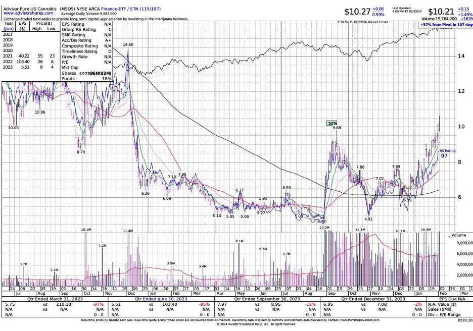Click the Average Daily Volume 5,983,900 text
This screenshot has height=331, width=473.
pyautogui.click(x=89, y=14)
